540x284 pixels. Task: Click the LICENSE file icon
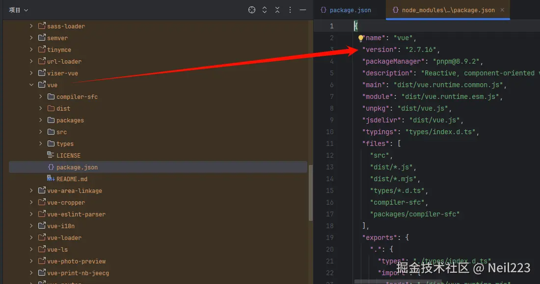pos(51,155)
